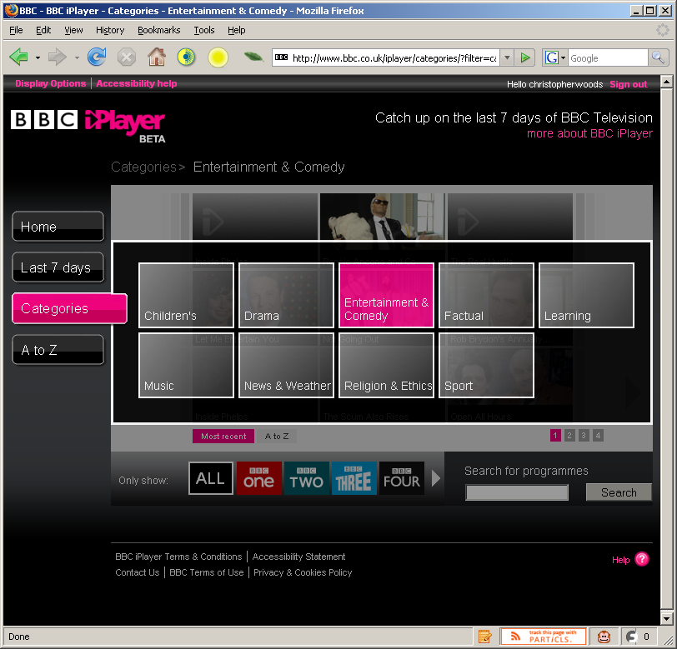Focus the Search for programmes text field
The height and width of the screenshot is (649, 677).
click(517, 492)
